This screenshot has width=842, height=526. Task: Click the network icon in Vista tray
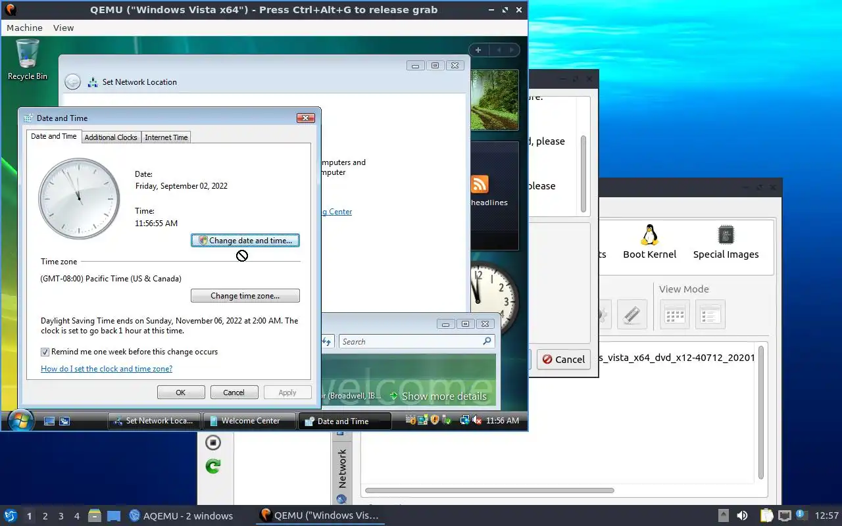[465, 420]
